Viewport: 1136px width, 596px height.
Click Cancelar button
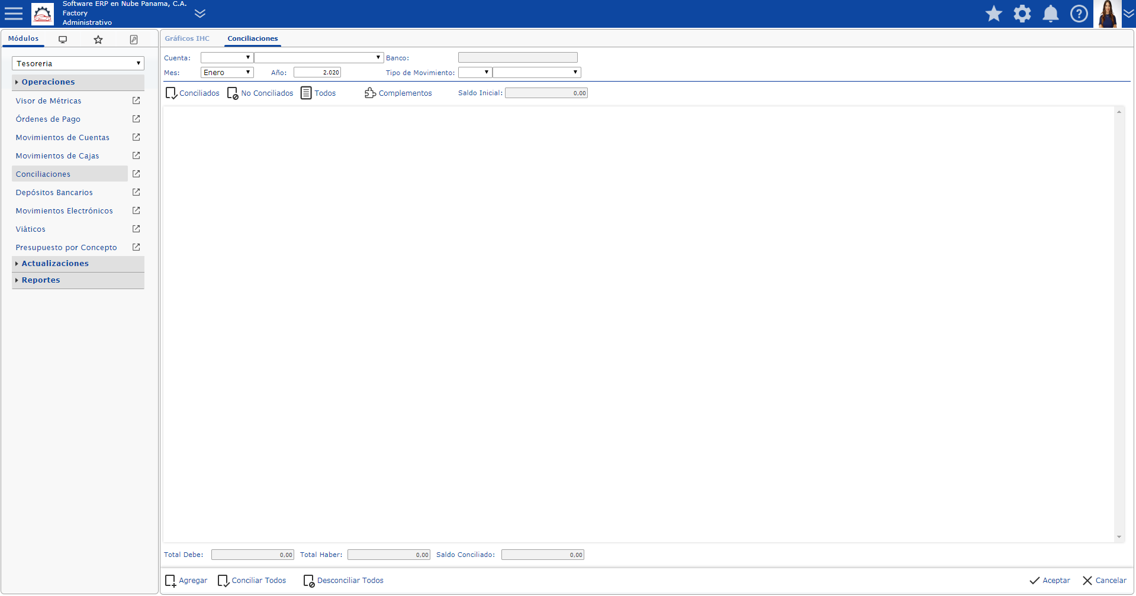(1104, 581)
